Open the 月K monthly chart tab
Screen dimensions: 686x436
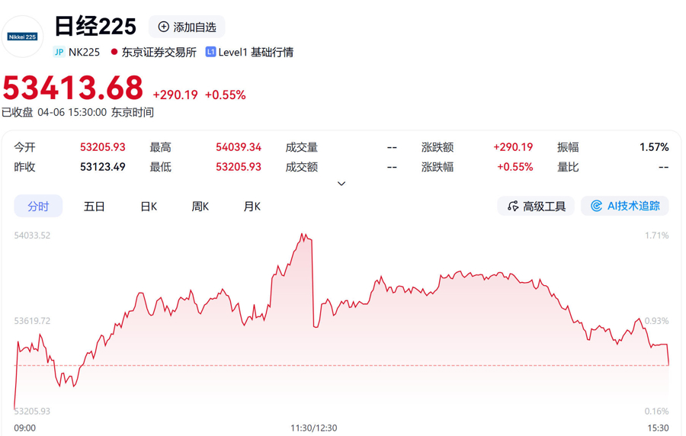click(x=252, y=206)
